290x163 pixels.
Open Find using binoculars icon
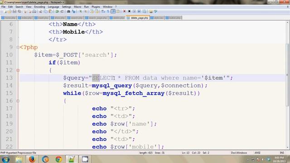coord(68,11)
